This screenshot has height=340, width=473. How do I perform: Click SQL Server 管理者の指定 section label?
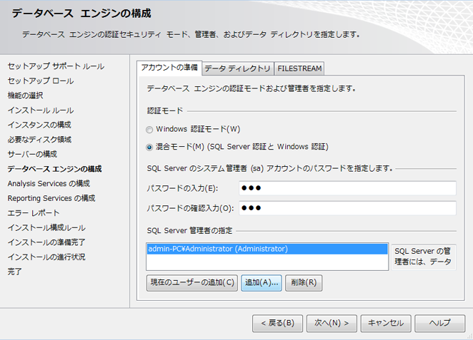[x=190, y=231]
